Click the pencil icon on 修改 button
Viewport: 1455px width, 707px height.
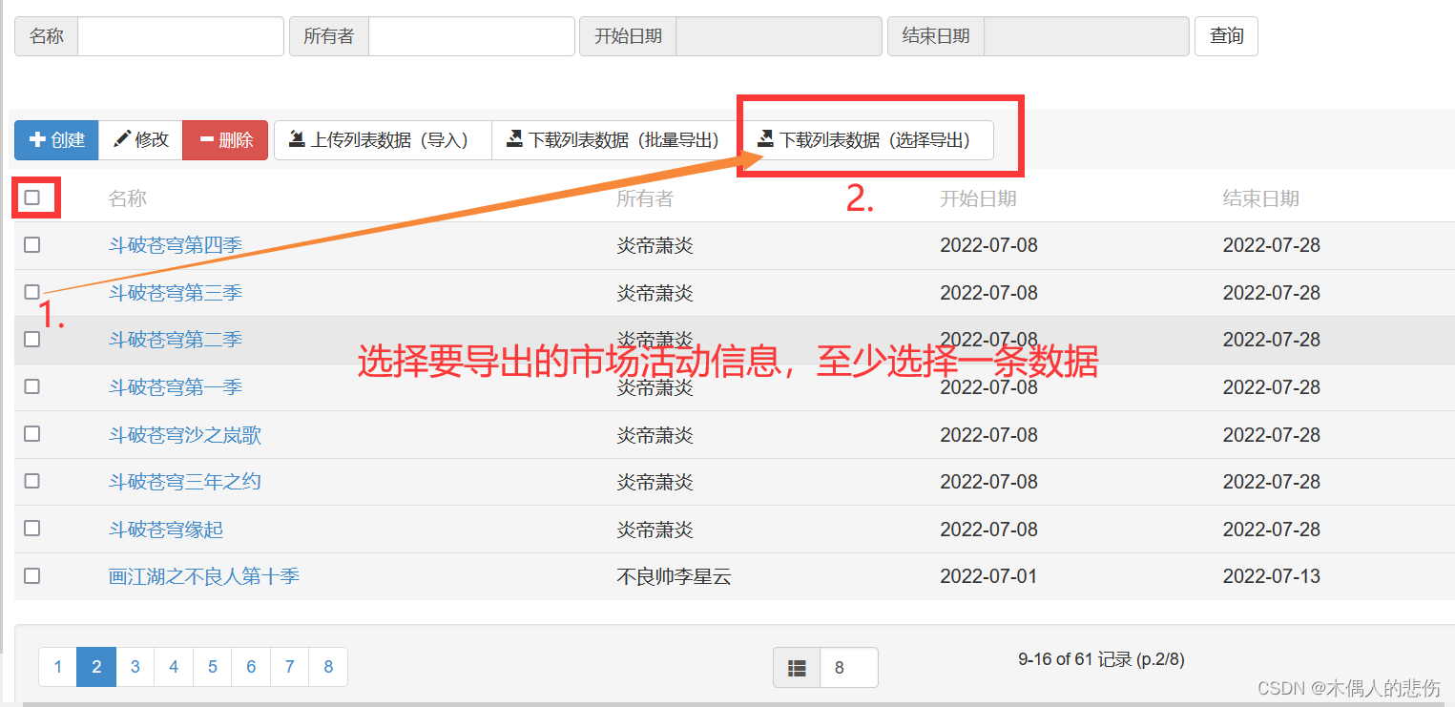coord(121,139)
